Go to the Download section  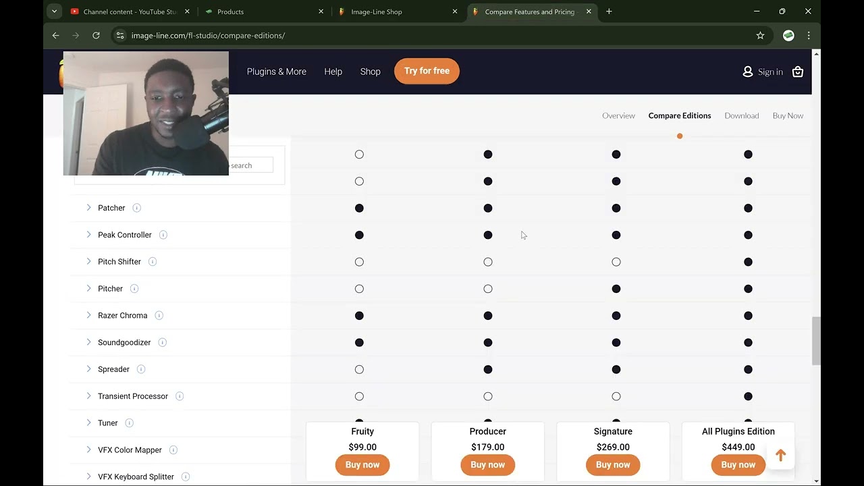pos(742,115)
